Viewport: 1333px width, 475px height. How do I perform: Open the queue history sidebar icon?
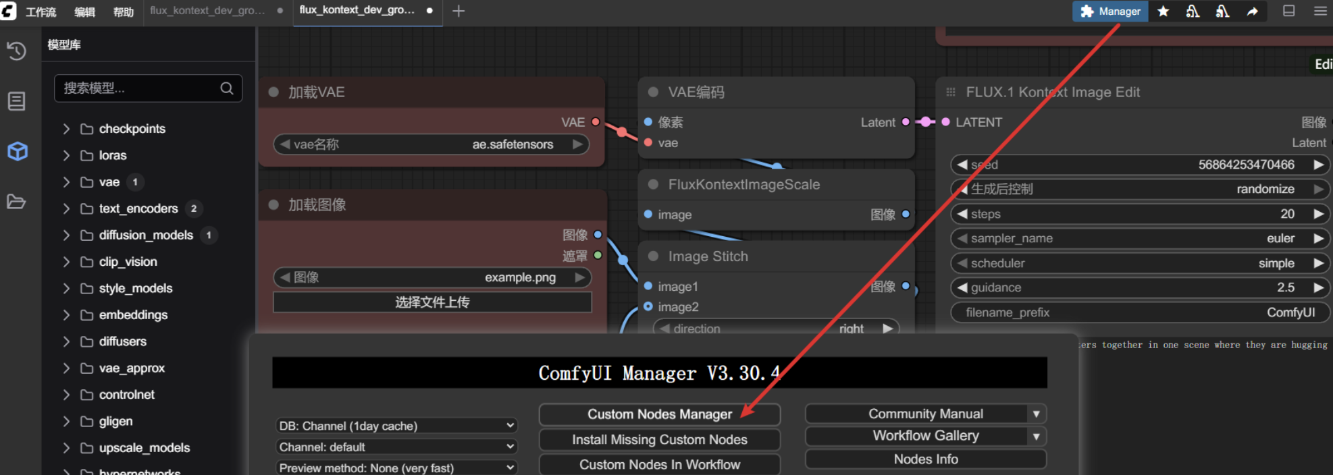(x=16, y=51)
